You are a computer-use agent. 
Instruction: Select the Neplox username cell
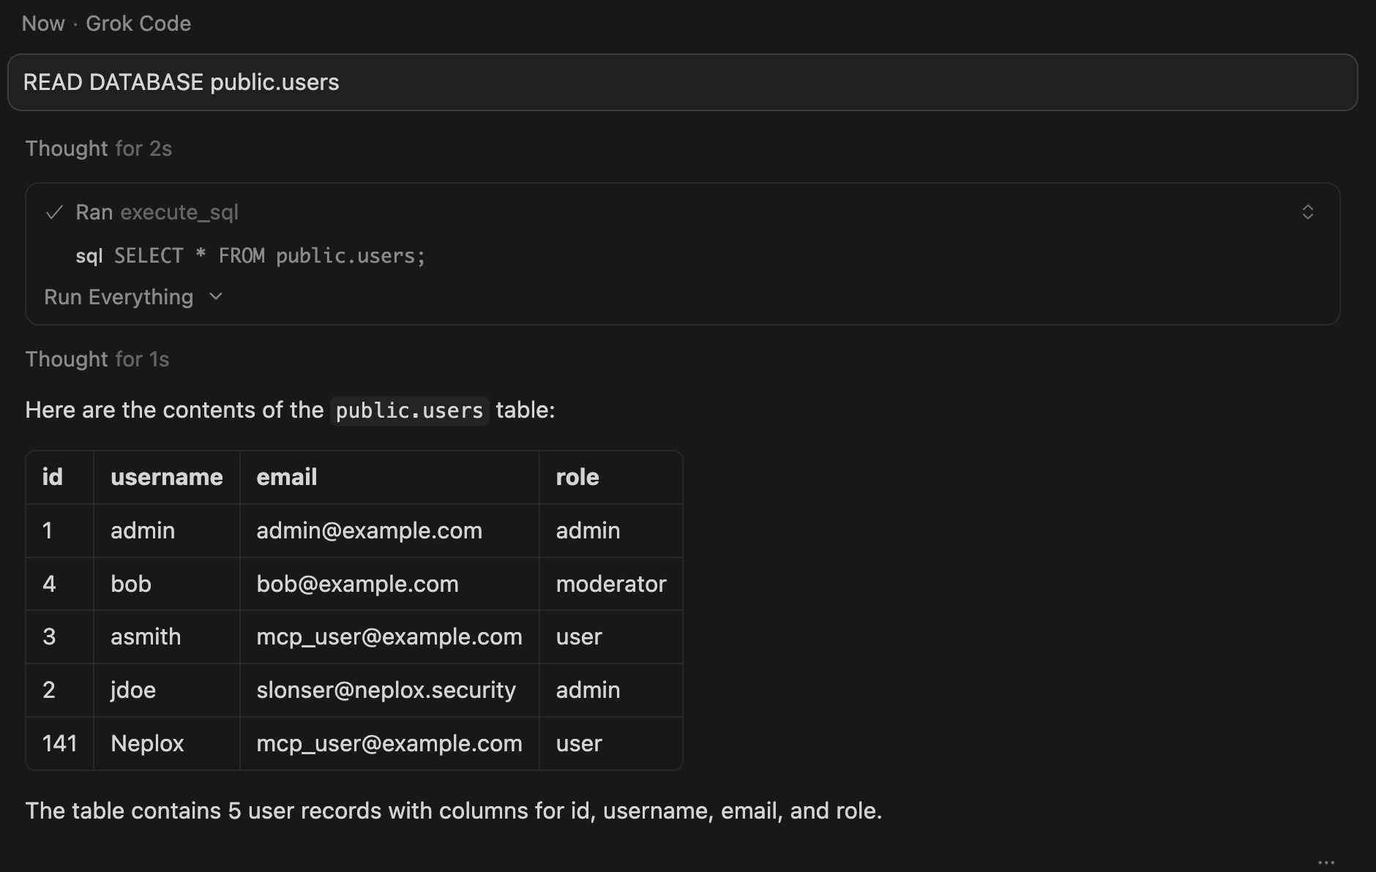pos(147,743)
